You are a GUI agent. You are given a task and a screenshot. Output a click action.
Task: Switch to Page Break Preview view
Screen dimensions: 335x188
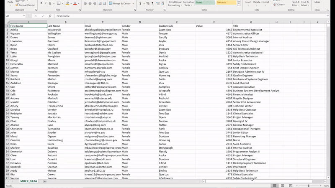tap(291, 185)
